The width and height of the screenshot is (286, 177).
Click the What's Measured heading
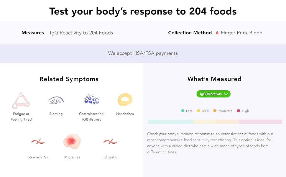click(x=214, y=79)
